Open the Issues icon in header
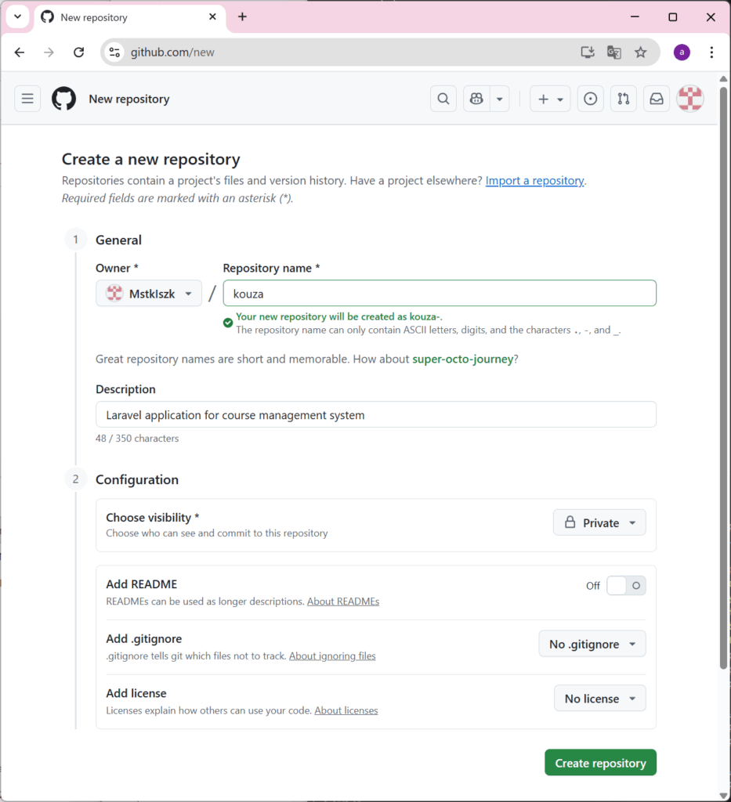This screenshot has width=731, height=802. 590,99
